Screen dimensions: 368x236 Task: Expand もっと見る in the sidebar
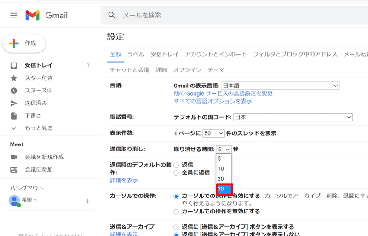coord(39,128)
